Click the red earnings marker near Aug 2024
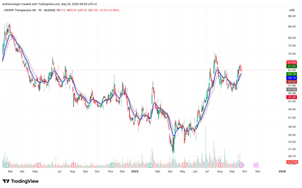 (73, 165)
